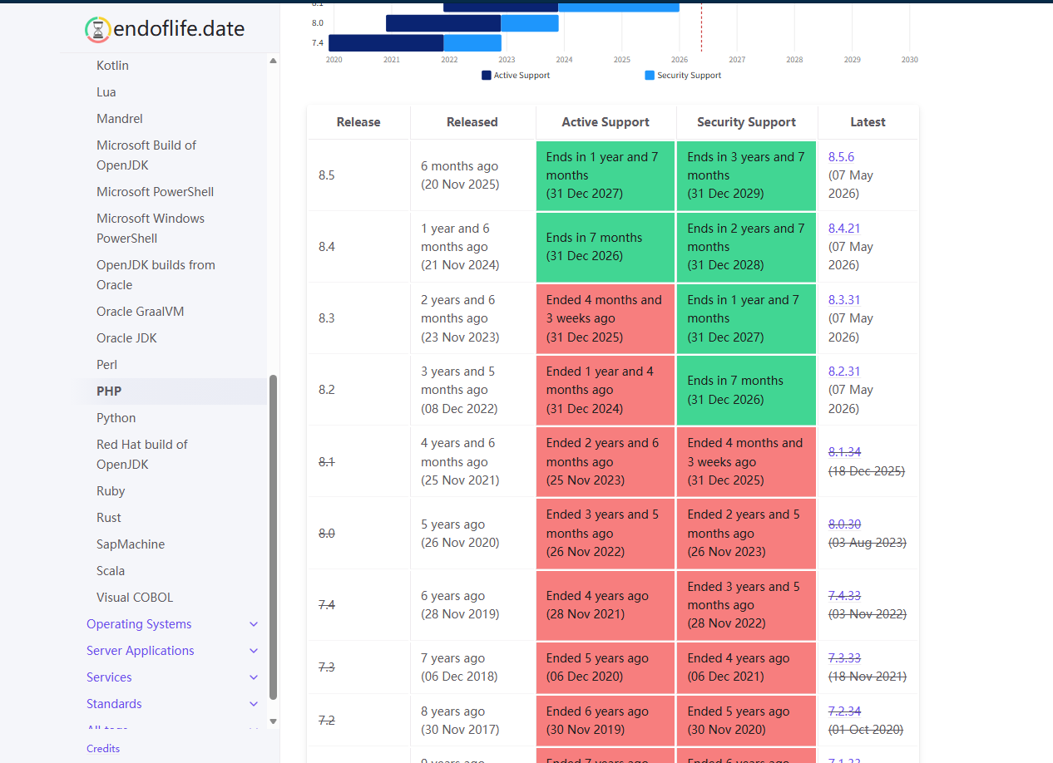Select Ruby in the sidebar

click(111, 491)
